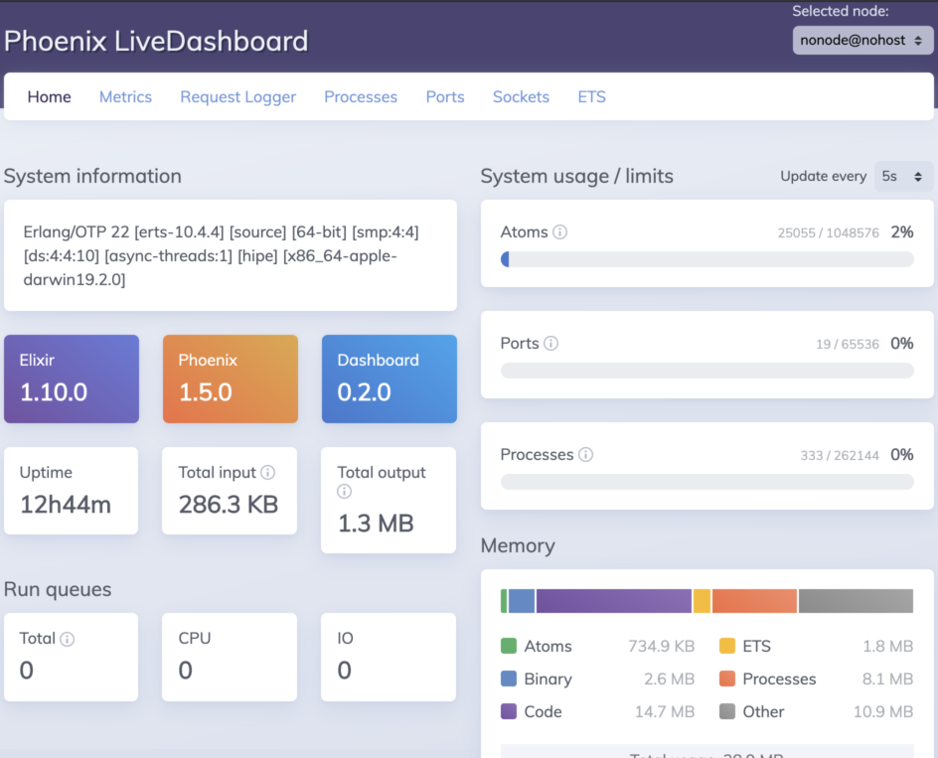The height and width of the screenshot is (758, 938).
Task: Click the ETS memory value 1.8 MB
Action: click(x=887, y=646)
